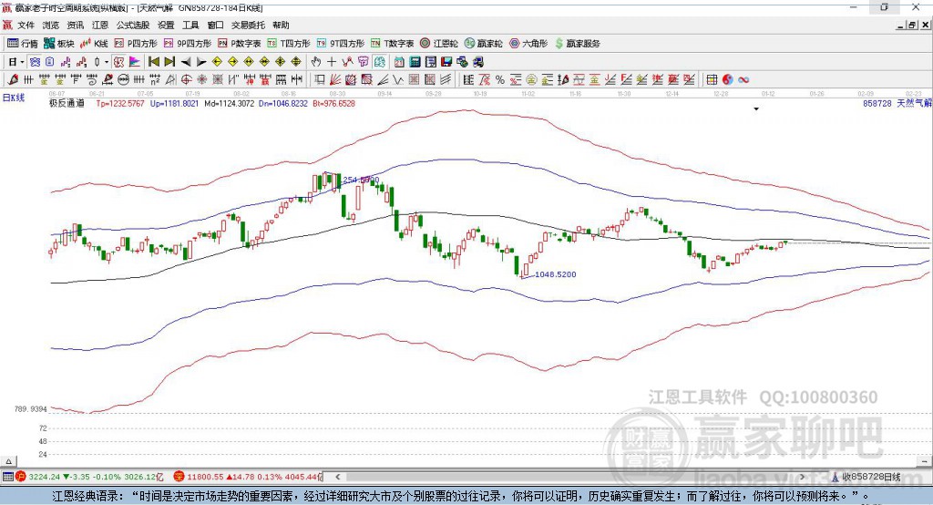Image resolution: width=933 pixels, height=505 pixels.
Task: Open the T数字表 tool
Action: coord(392,44)
